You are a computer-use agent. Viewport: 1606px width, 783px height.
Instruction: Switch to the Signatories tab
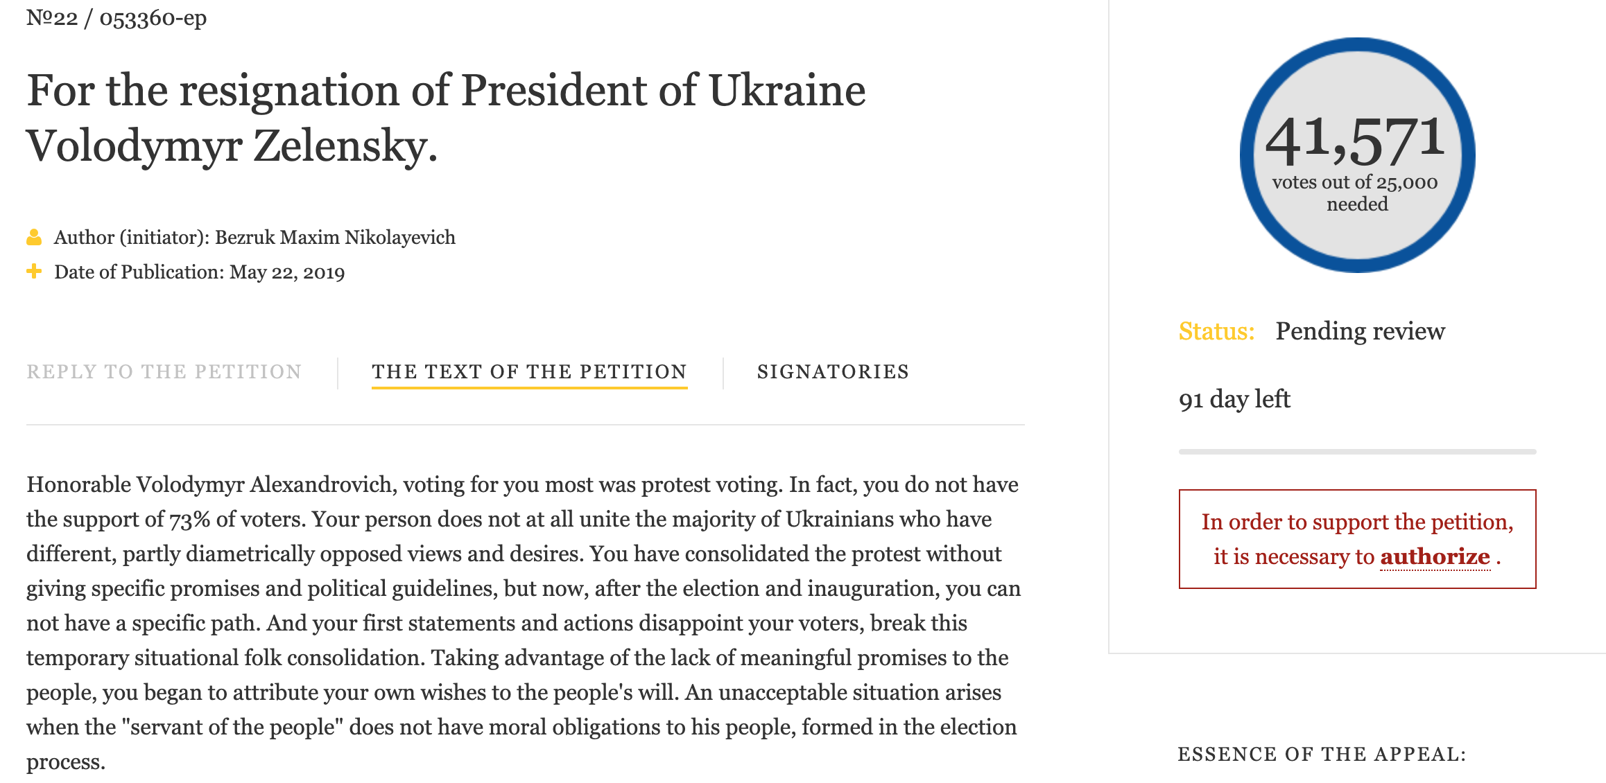pos(833,372)
